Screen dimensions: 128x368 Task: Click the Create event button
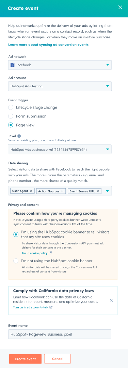tap(25, 359)
